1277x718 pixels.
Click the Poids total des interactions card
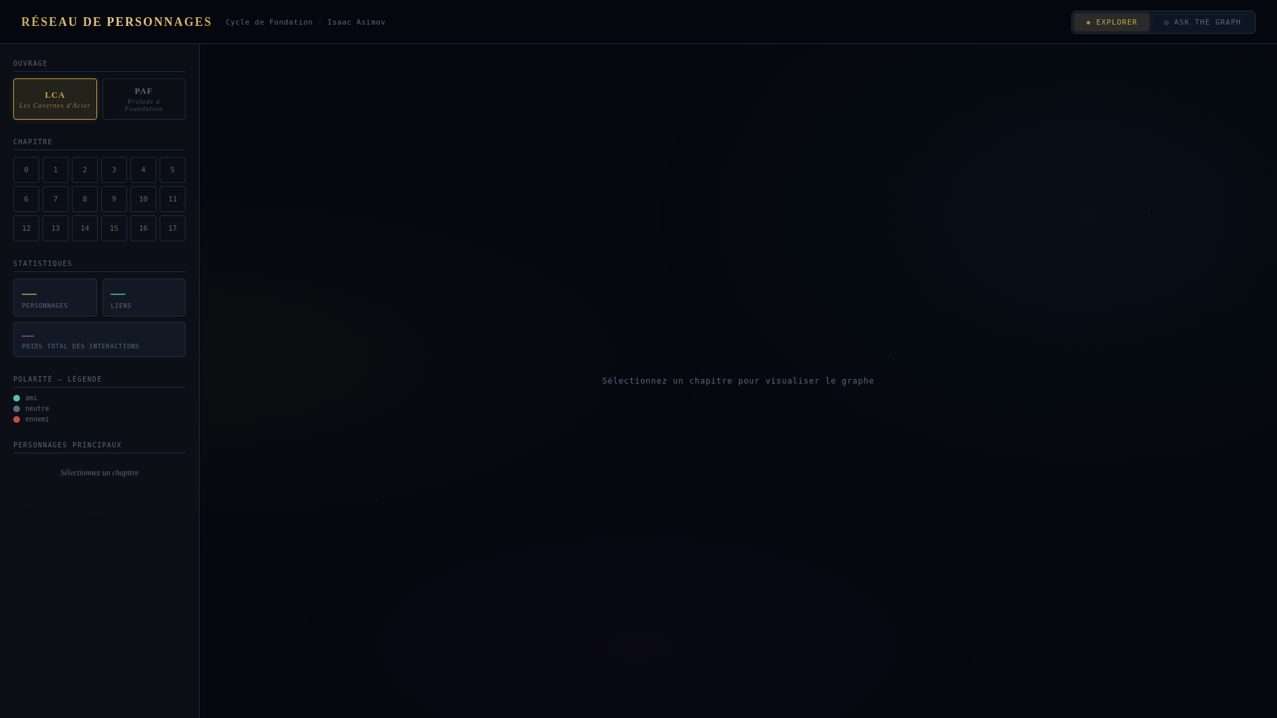[x=99, y=340]
